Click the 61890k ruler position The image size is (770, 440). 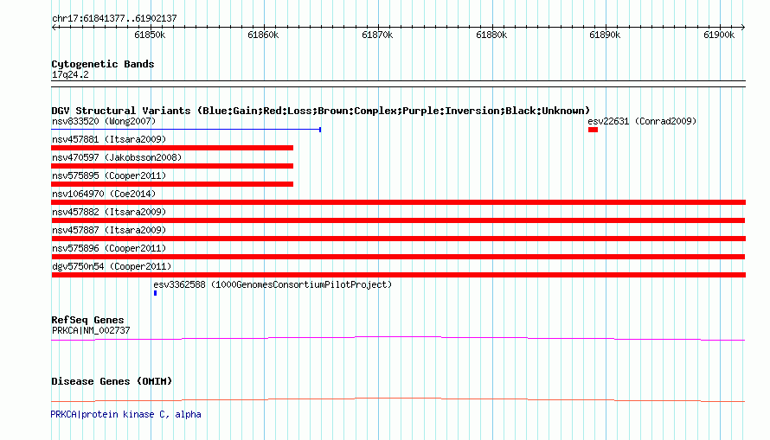(x=605, y=35)
